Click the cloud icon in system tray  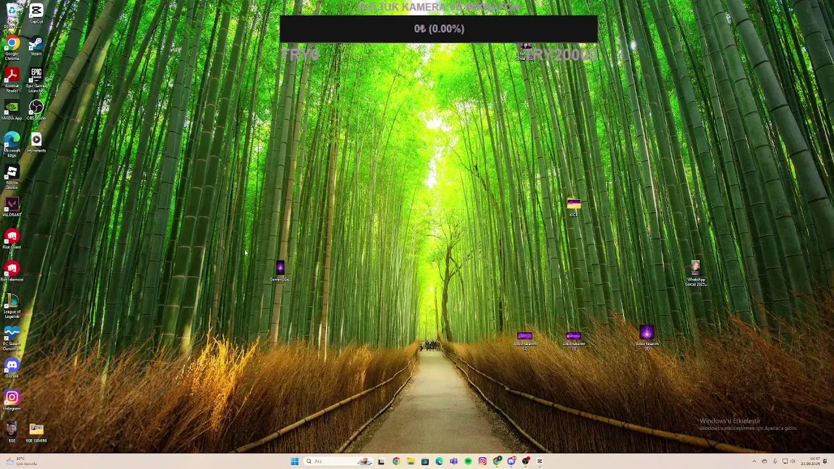point(764,461)
